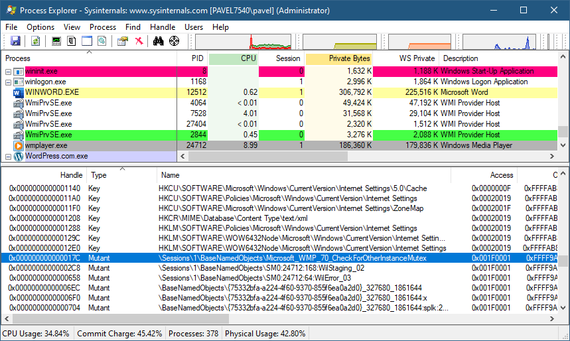Viewport: 570px width, 341px height.
Task: Click the icon of WmiPrvSE.exe PID 7528
Action: click(x=18, y=114)
